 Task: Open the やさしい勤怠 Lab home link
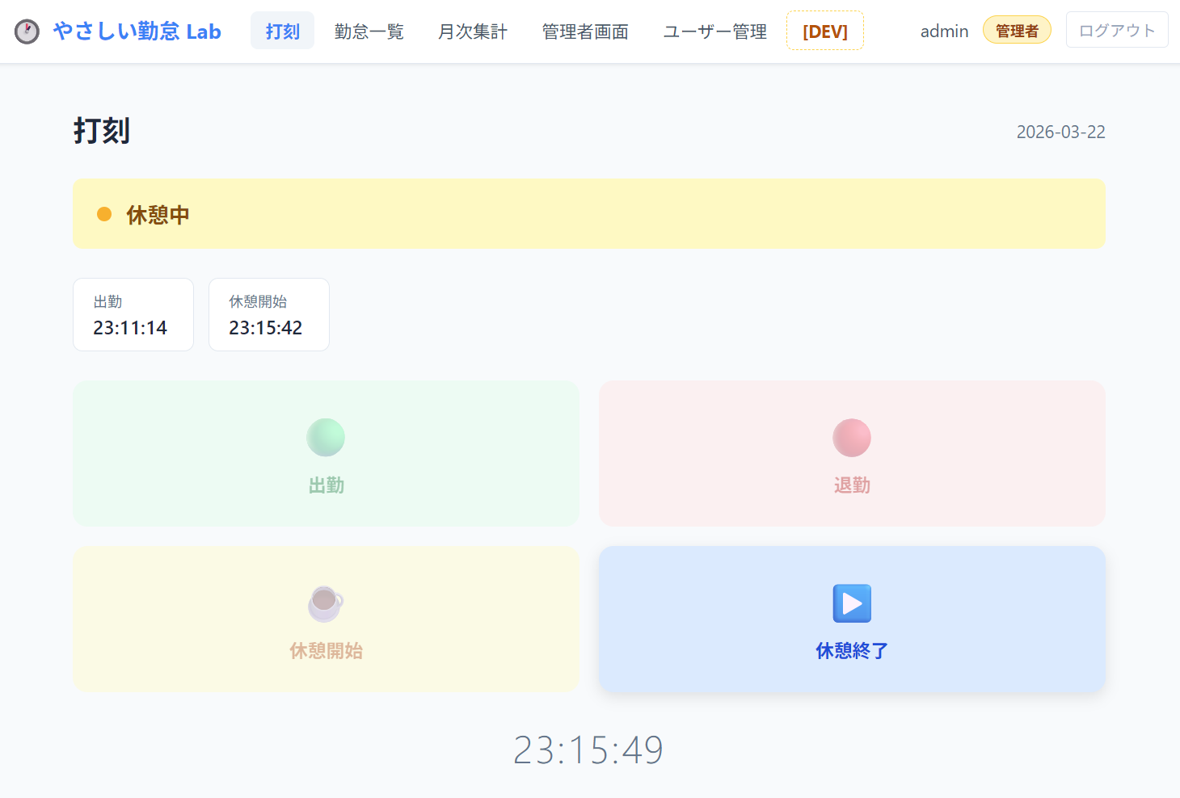pyautogui.click(x=137, y=31)
